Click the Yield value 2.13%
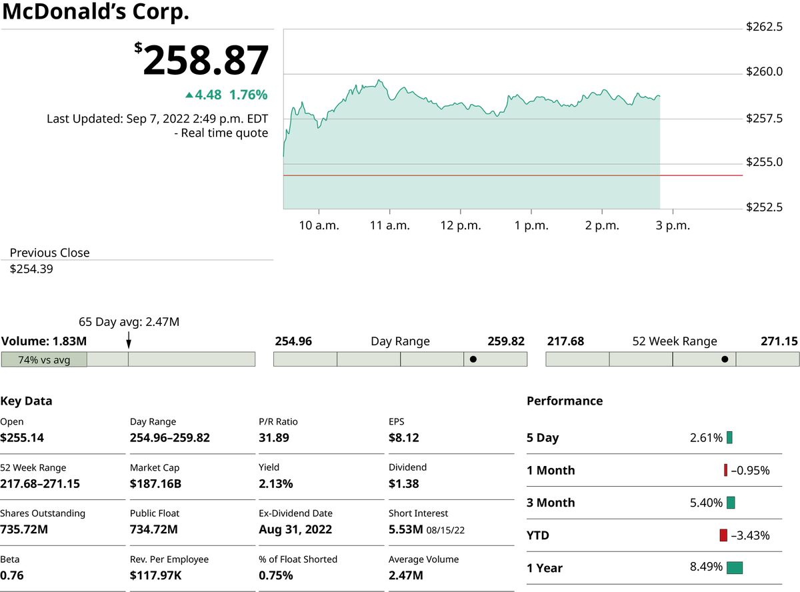This screenshot has width=800, height=592. pos(275,484)
